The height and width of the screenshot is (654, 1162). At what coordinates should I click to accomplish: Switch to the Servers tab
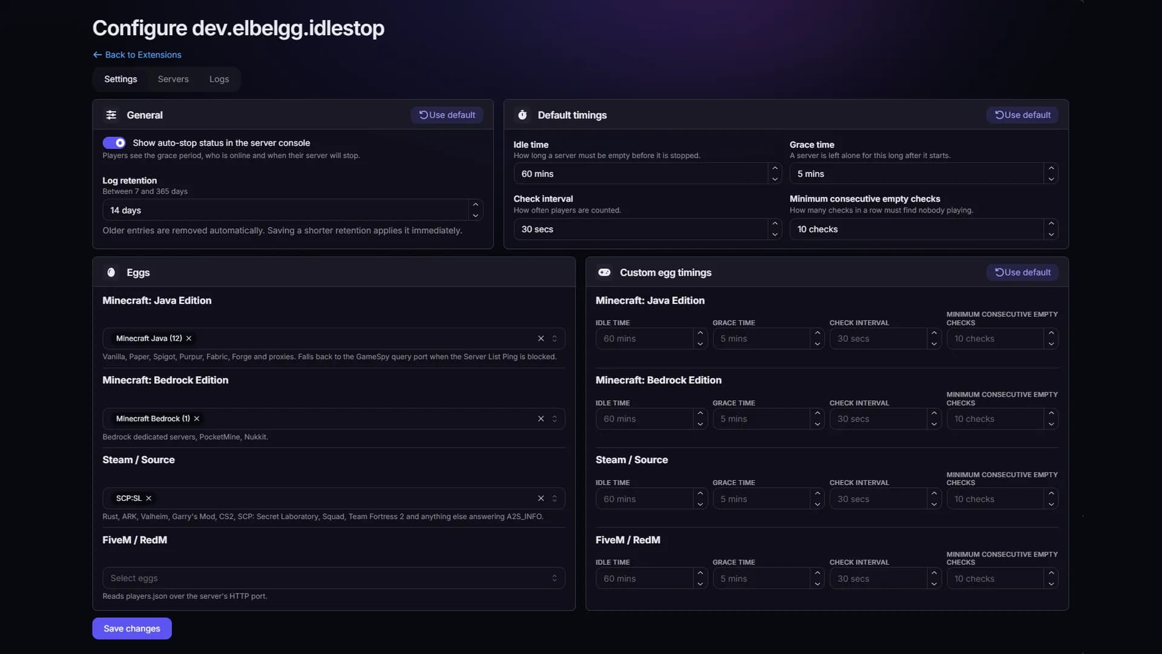tap(173, 79)
